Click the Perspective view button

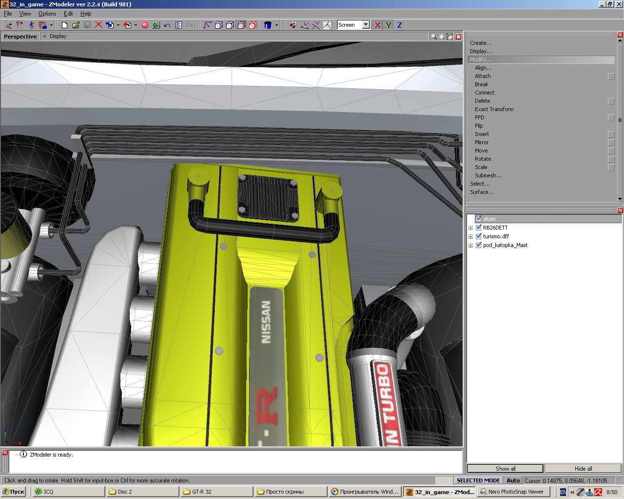tap(20, 37)
